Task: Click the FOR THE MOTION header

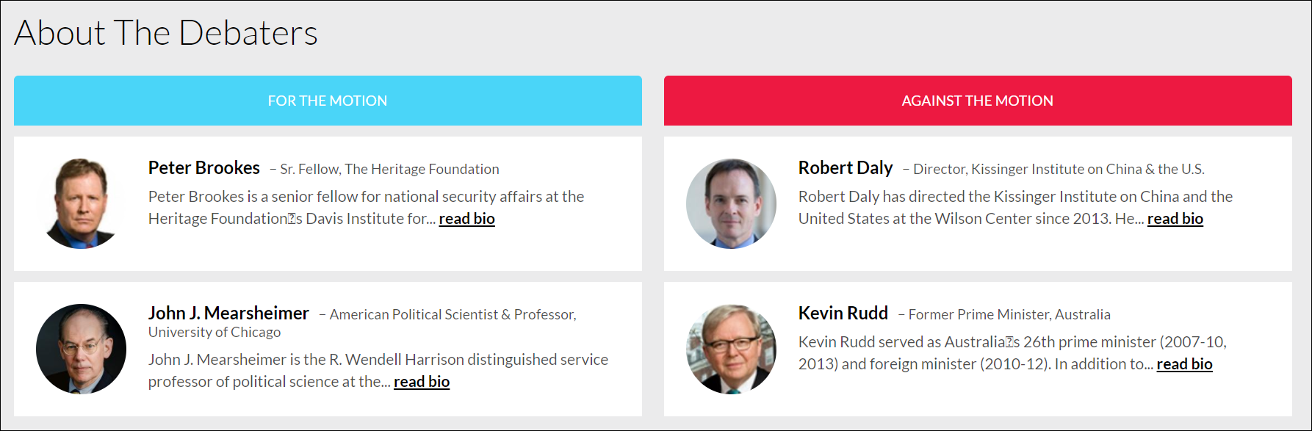Action: (x=327, y=101)
